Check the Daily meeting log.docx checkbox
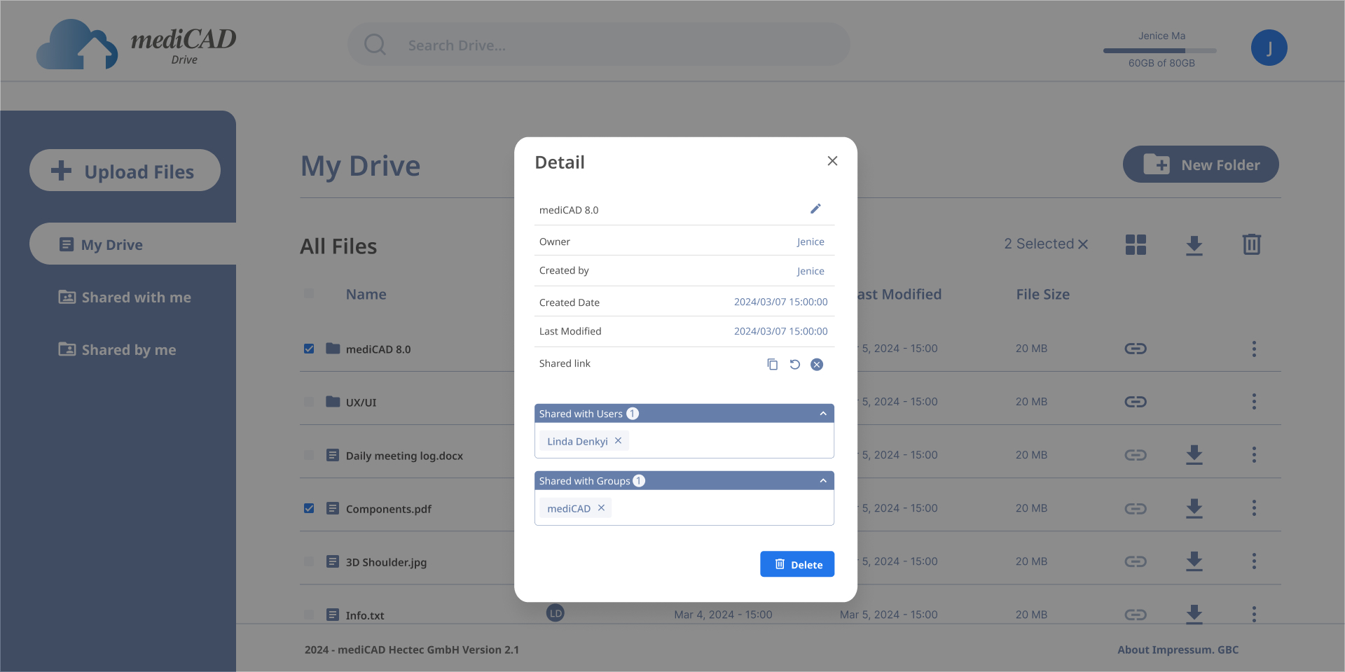 click(x=309, y=455)
